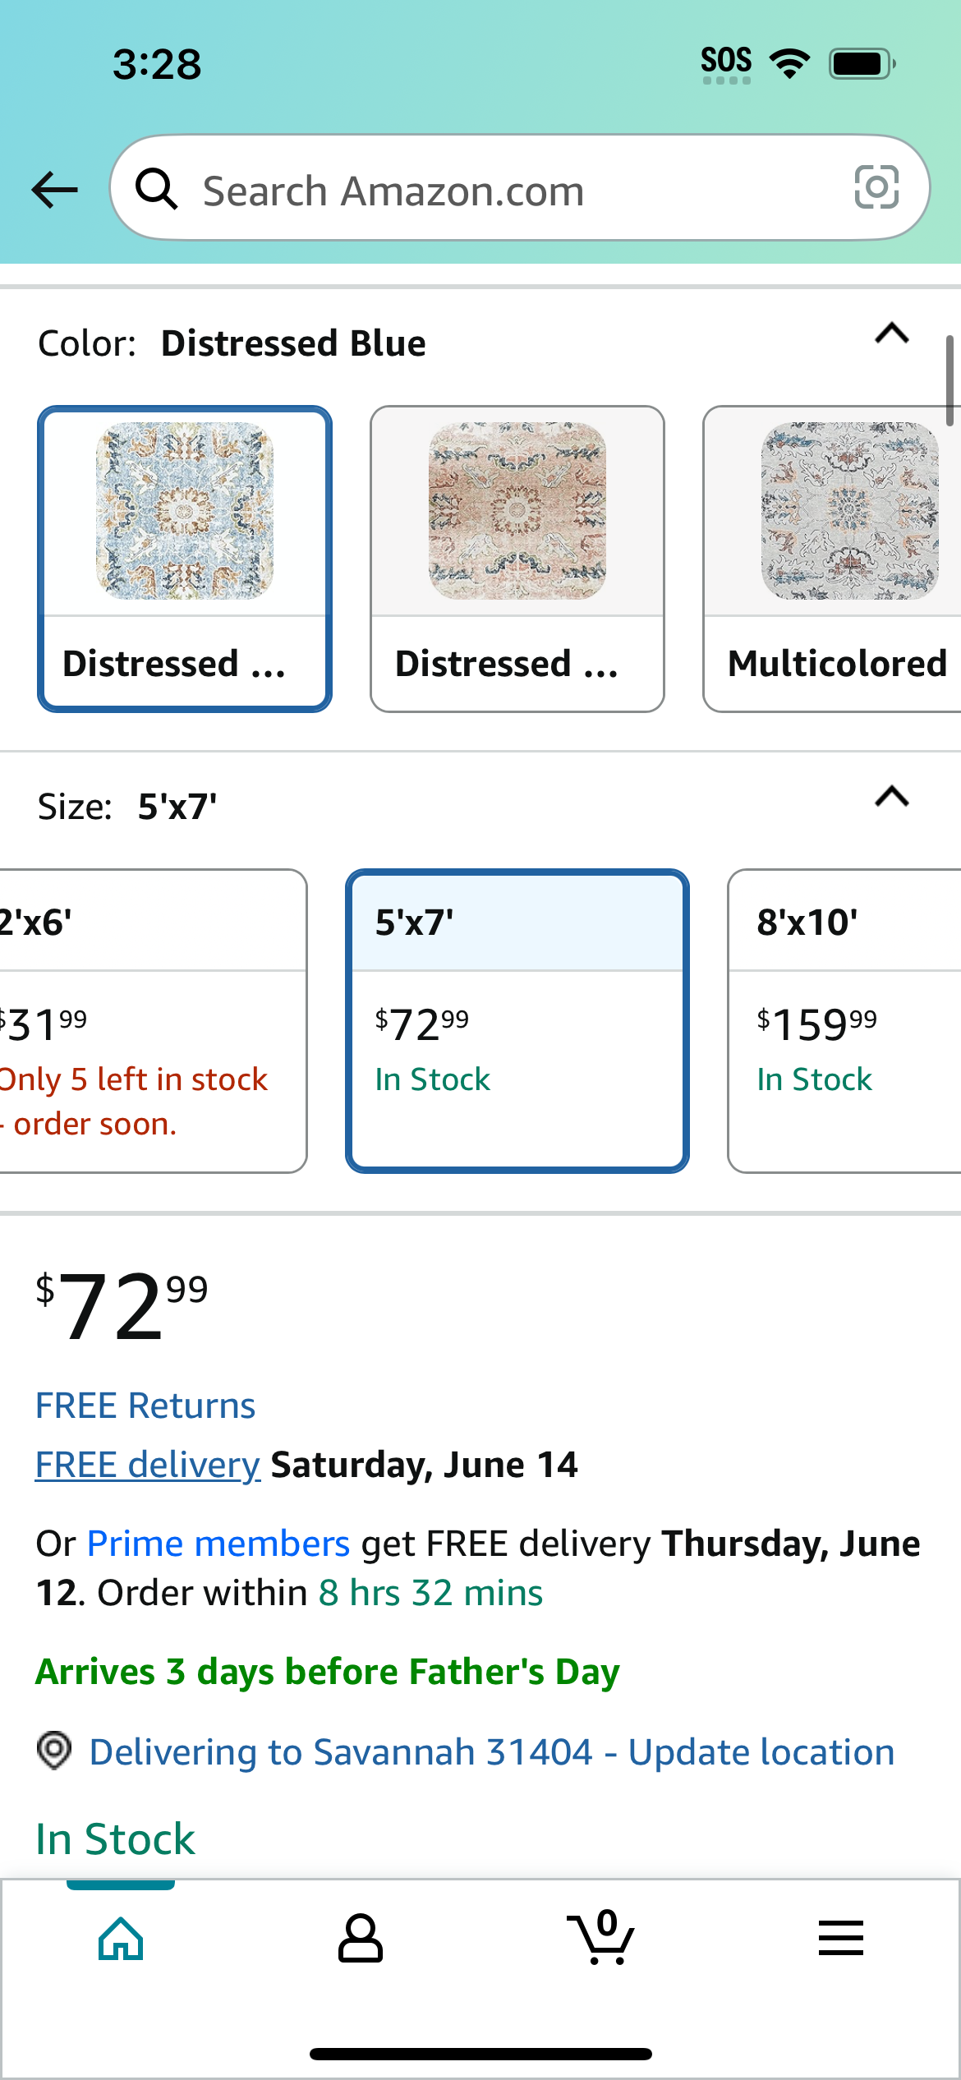Open the camera lens search icon
Viewport: 961px width, 2080px height.
(x=876, y=187)
